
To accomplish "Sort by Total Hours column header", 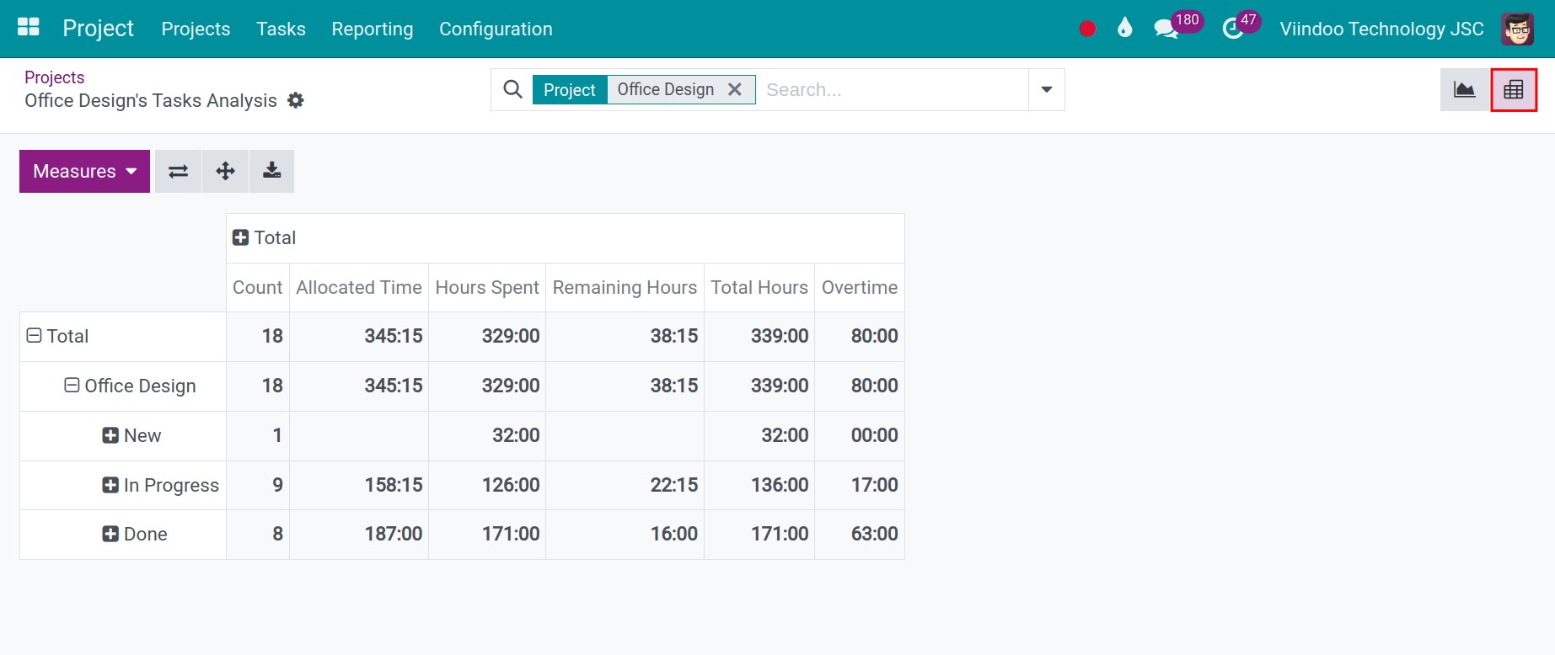I will [x=759, y=288].
